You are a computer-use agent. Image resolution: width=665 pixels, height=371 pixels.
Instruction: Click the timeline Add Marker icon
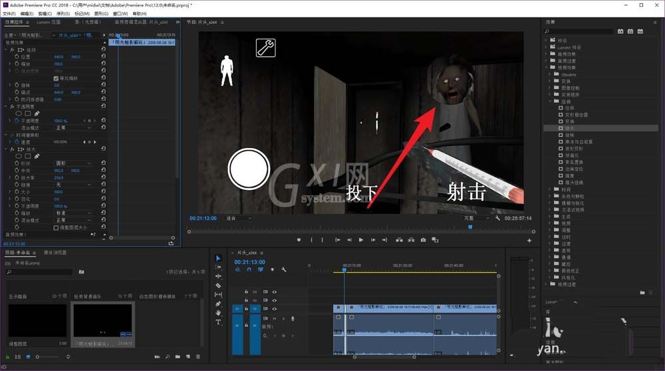[x=272, y=269]
